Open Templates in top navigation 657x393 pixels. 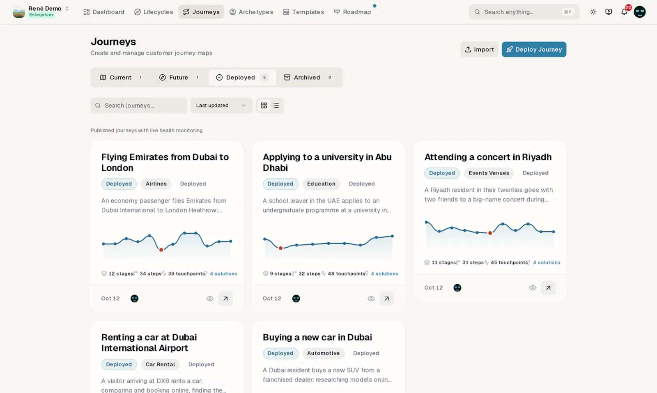pyautogui.click(x=303, y=12)
